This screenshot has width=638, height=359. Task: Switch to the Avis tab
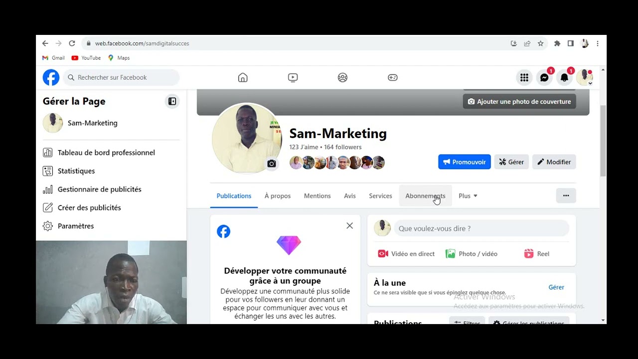[x=350, y=196]
